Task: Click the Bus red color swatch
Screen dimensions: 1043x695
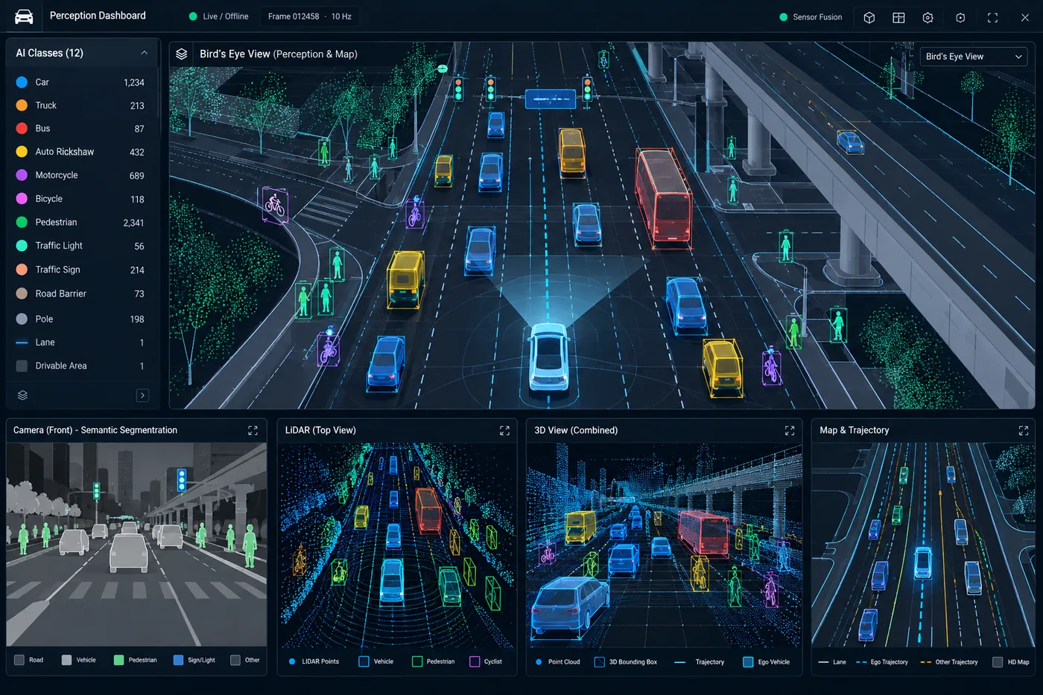Action: [22, 129]
